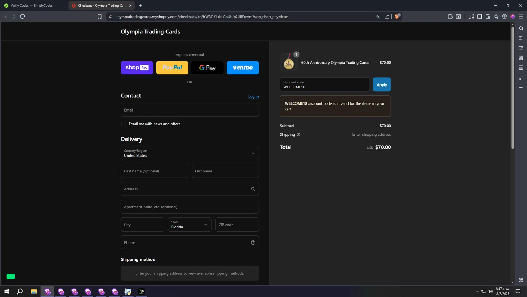Open the profile avatar icon
The width and height of the screenshot is (527, 297).
click(513, 17)
